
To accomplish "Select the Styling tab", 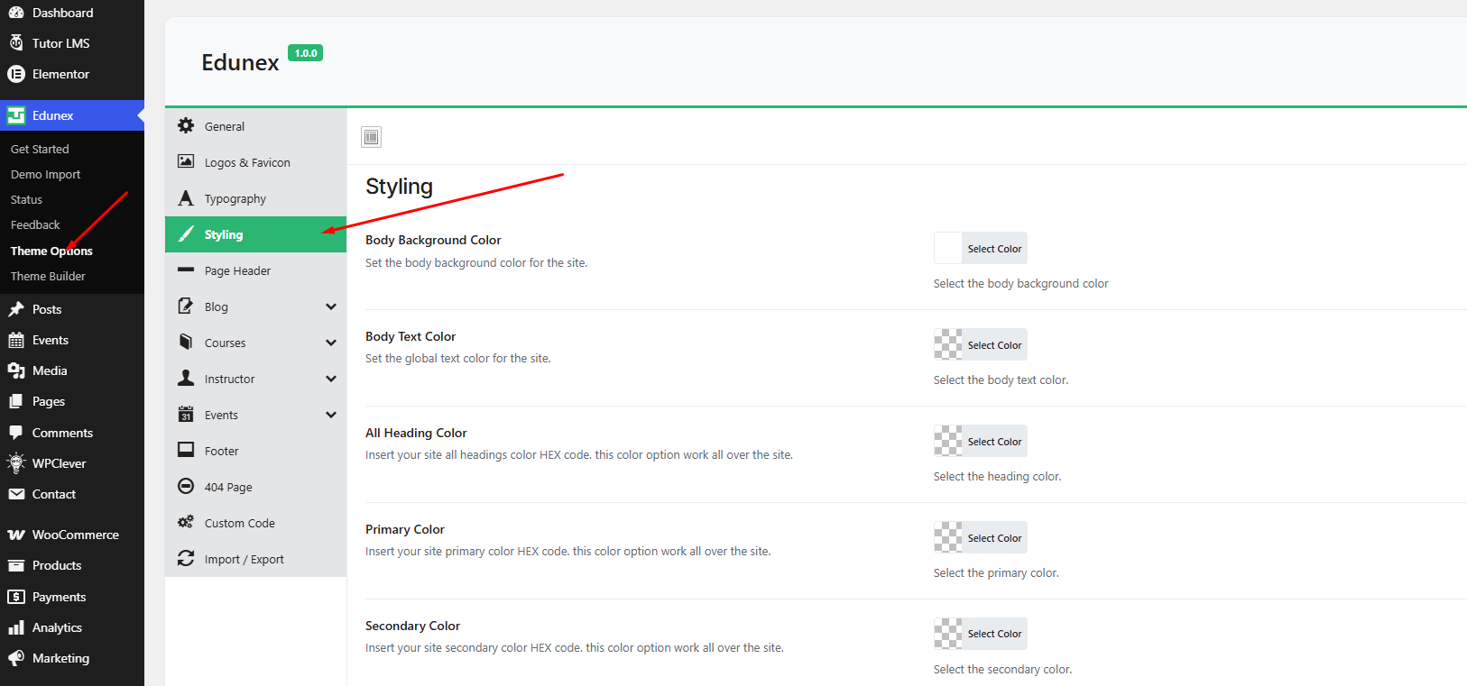I will [256, 234].
